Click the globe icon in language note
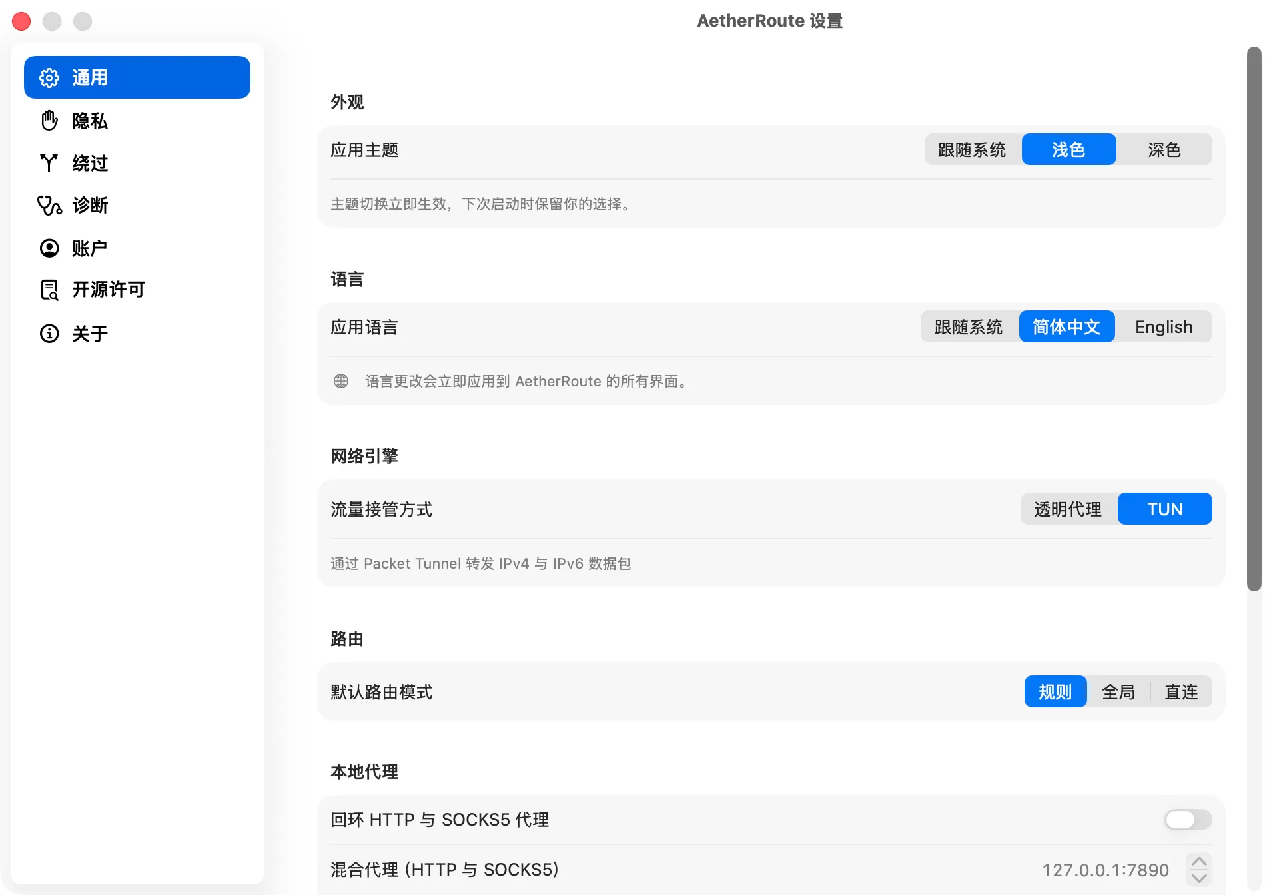Screen dimensions: 1279x895 click(x=341, y=381)
